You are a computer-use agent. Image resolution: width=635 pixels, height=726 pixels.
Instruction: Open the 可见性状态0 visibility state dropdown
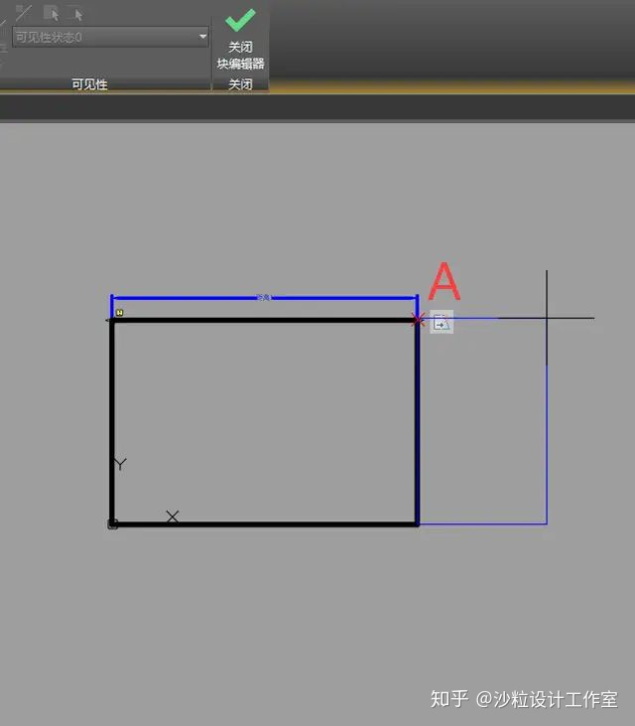click(110, 37)
